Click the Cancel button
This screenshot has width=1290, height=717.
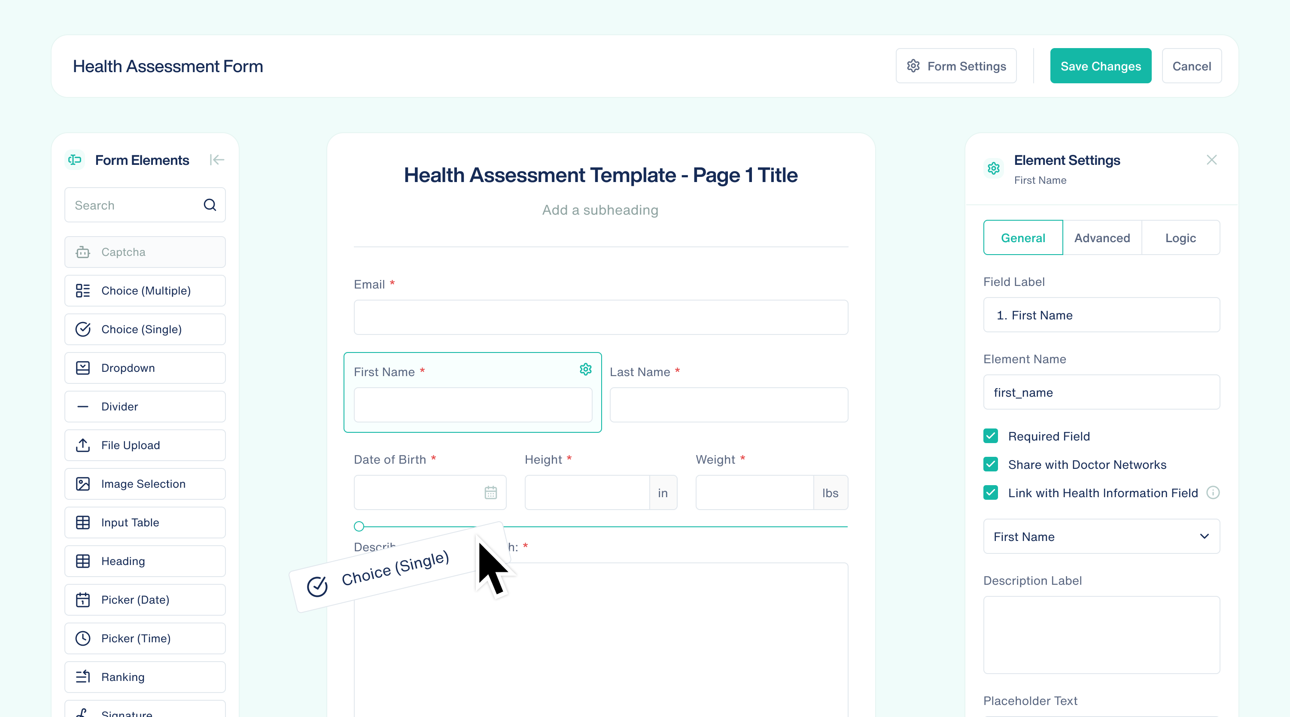(1191, 66)
